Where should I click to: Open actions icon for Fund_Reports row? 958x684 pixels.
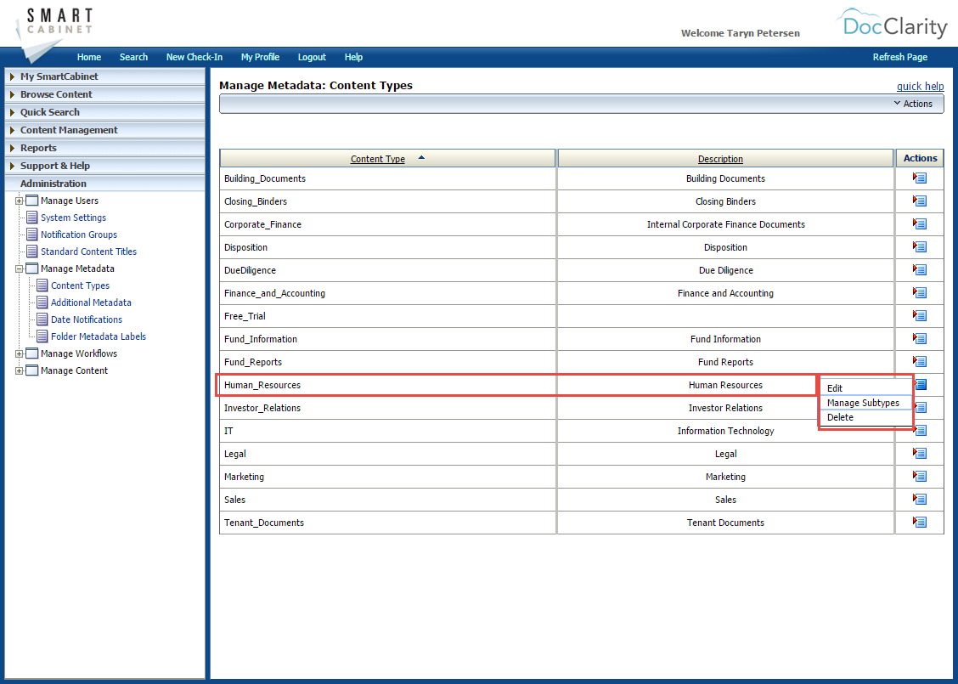point(920,361)
